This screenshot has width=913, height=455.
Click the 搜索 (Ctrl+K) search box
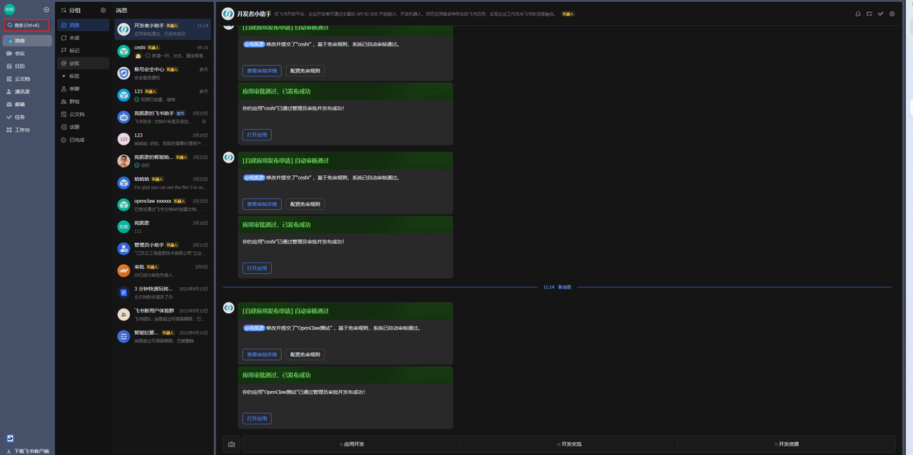(x=27, y=26)
